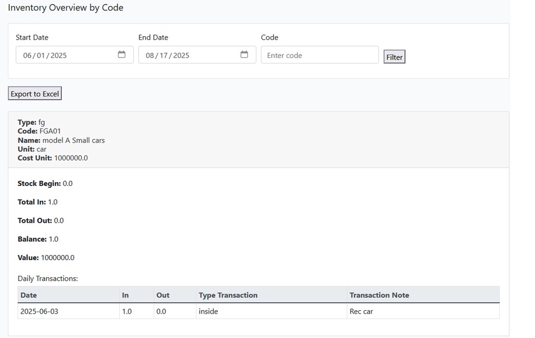Screen dimensions: 535x338
Task: Click the inside transaction type cell
Action: coord(208,311)
